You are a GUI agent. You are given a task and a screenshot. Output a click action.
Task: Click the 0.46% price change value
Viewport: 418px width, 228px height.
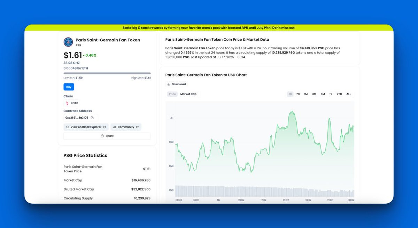[x=91, y=55]
